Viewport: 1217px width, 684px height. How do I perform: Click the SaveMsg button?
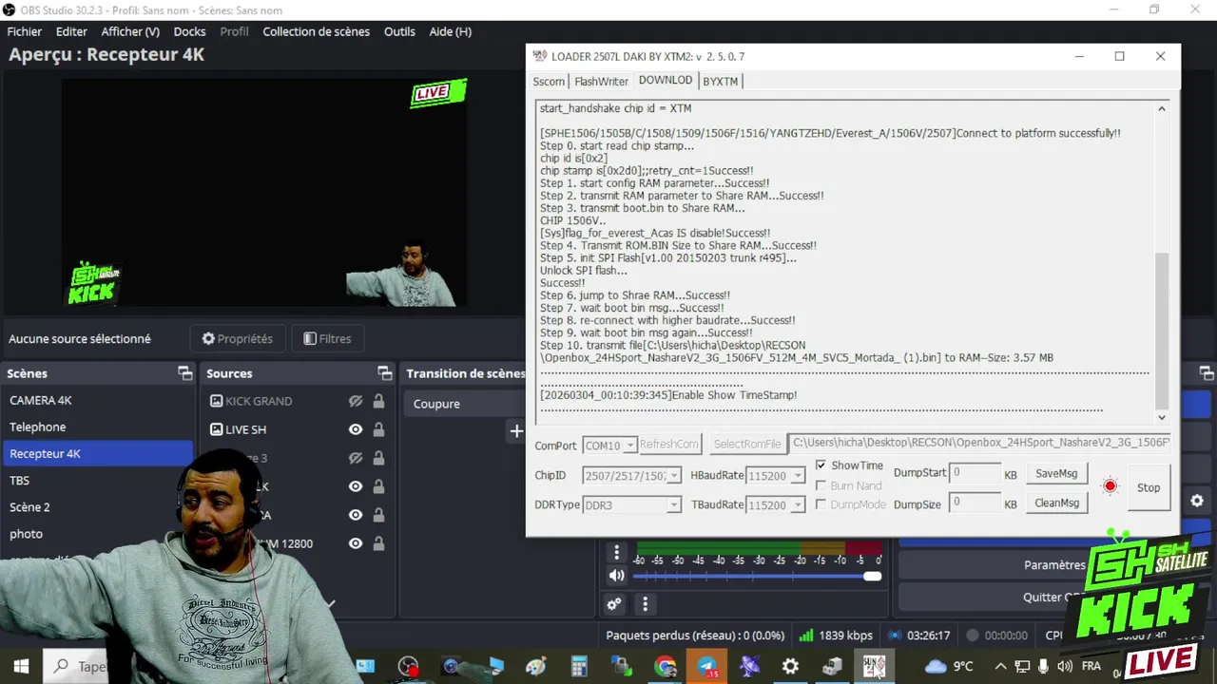[x=1056, y=473]
